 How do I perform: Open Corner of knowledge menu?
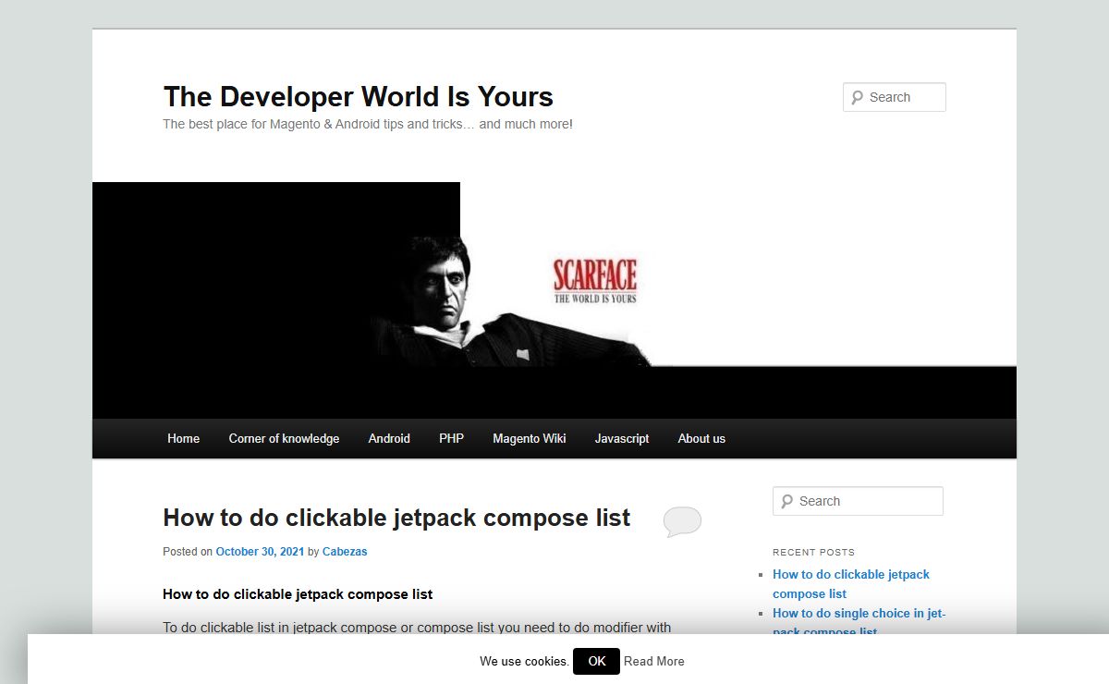(284, 438)
